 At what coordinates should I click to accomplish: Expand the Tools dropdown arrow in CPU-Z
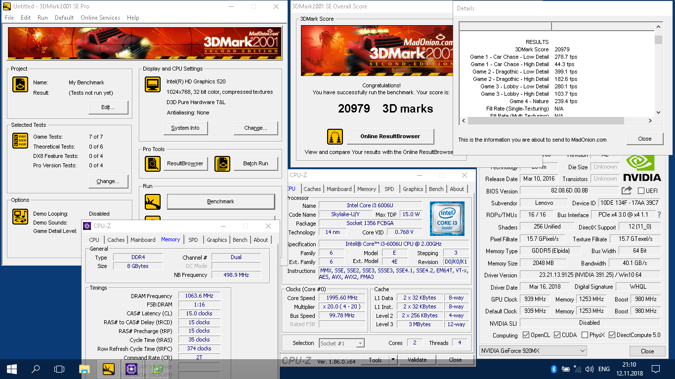click(393, 360)
